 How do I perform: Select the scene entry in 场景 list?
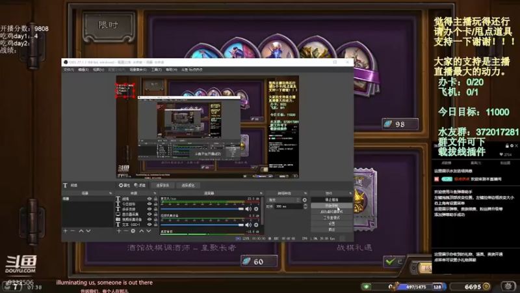[87, 199]
